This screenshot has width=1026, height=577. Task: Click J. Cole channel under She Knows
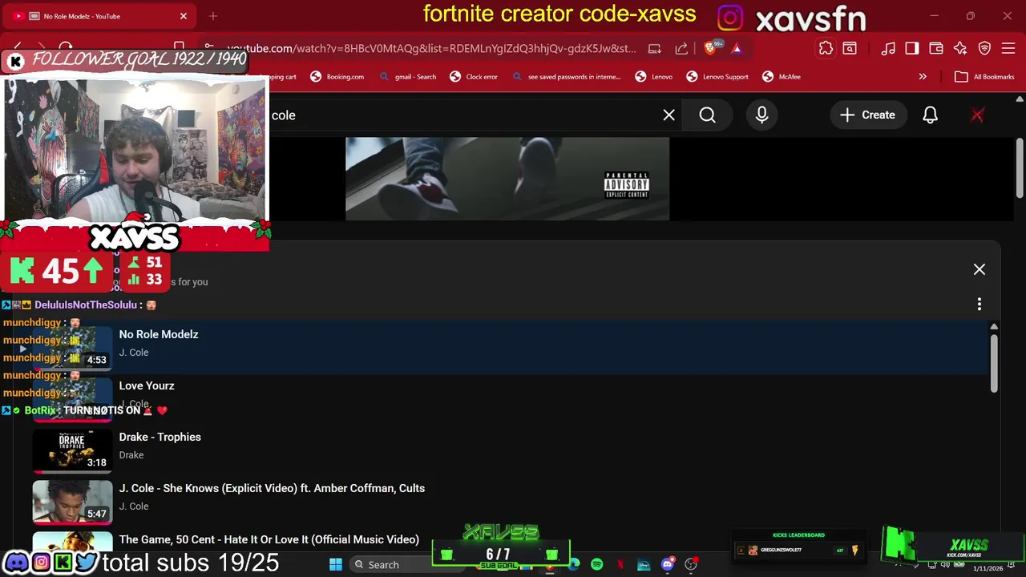pyautogui.click(x=134, y=506)
